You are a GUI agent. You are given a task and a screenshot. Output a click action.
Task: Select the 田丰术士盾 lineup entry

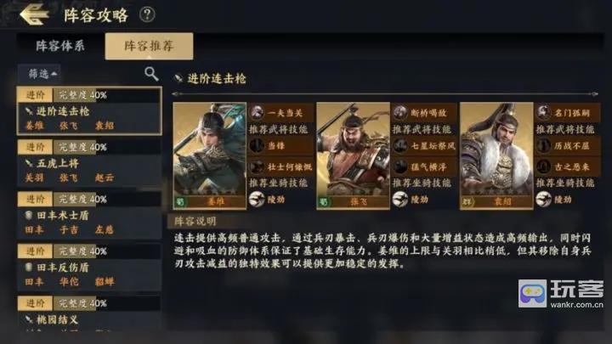(89, 215)
